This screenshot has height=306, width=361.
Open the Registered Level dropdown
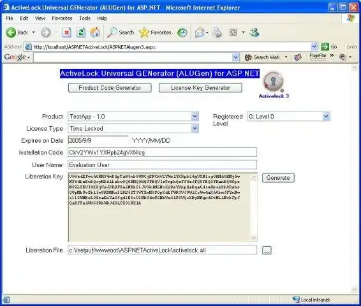point(289,117)
